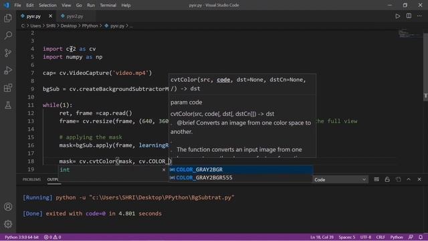Image resolution: width=428 pixels, height=241 pixels.
Task: Open Extensions view
Action: 8,88
